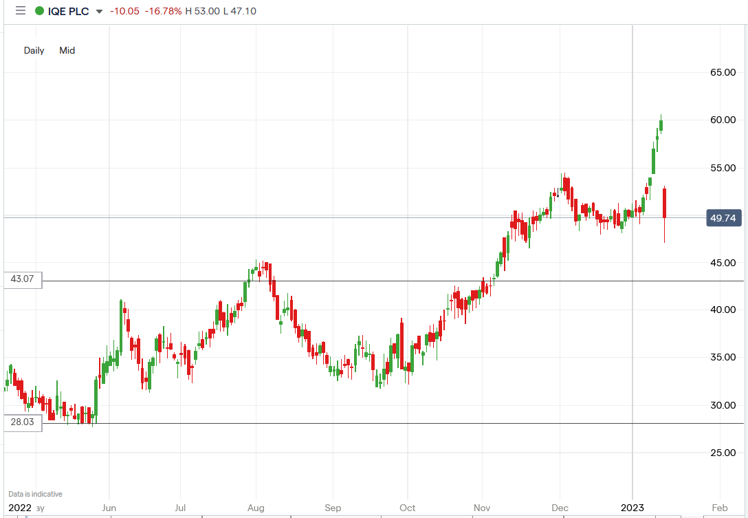
Task: Click the 45.00 price axis label
Action: (x=723, y=263)
